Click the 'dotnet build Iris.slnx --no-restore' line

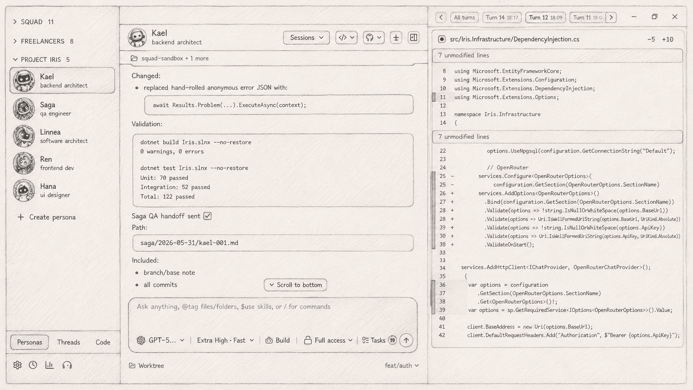click(196, 142)
